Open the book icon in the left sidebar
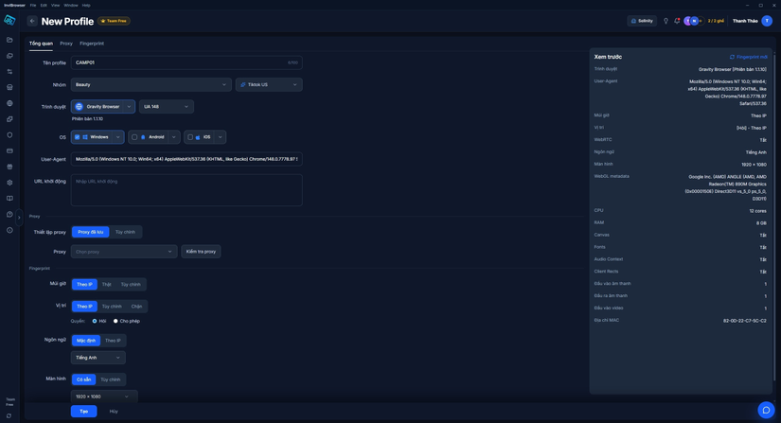This screenshot has width=781, height=423. 9,199
